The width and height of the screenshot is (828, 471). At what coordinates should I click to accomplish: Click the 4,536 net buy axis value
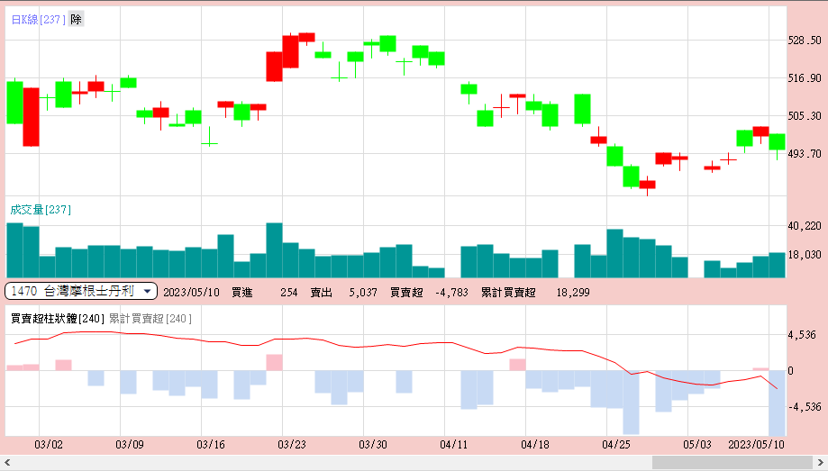802,335
